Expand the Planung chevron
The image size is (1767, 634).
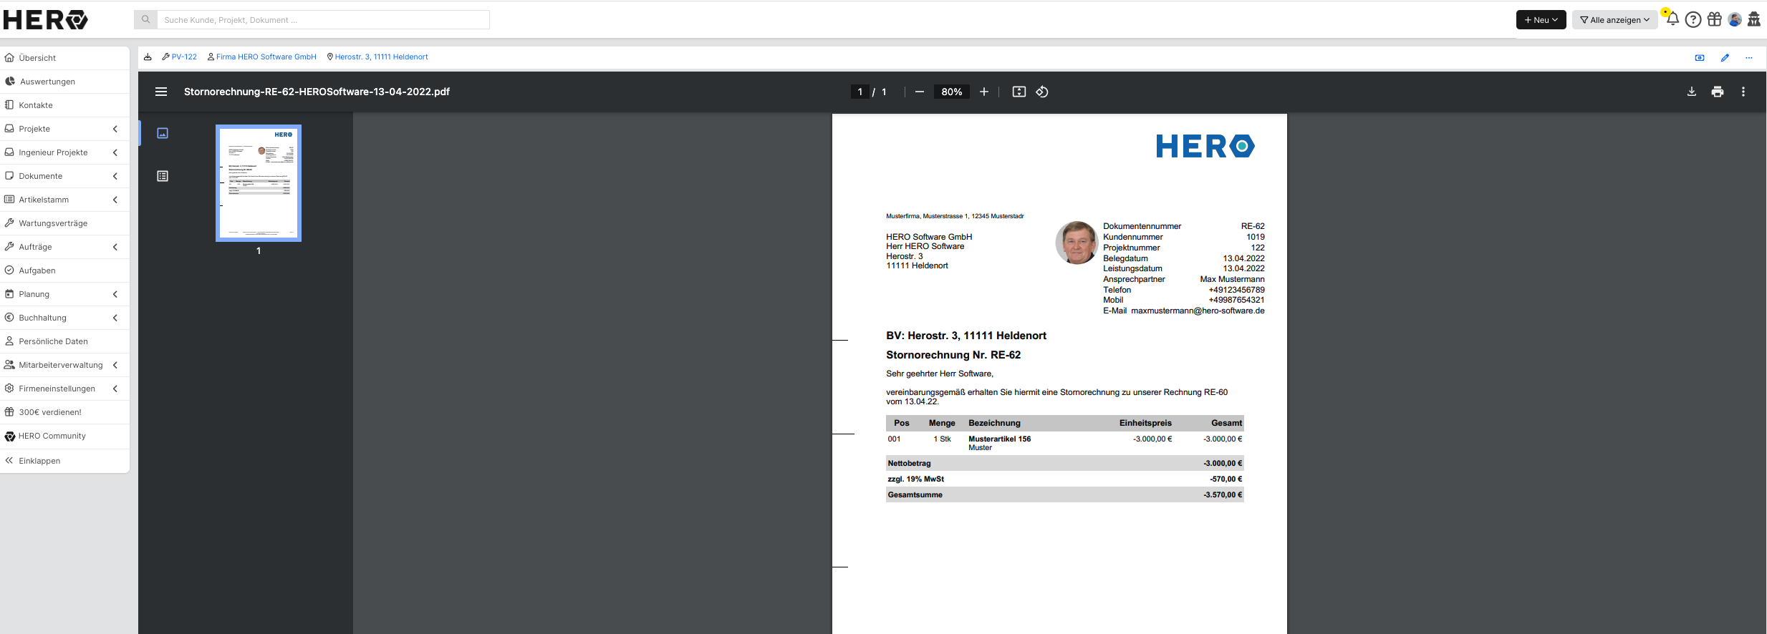coord(115,294)
